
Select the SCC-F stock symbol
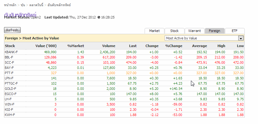point(9,62)
